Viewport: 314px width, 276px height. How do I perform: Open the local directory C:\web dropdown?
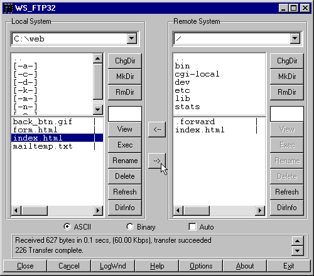[132, 38]
